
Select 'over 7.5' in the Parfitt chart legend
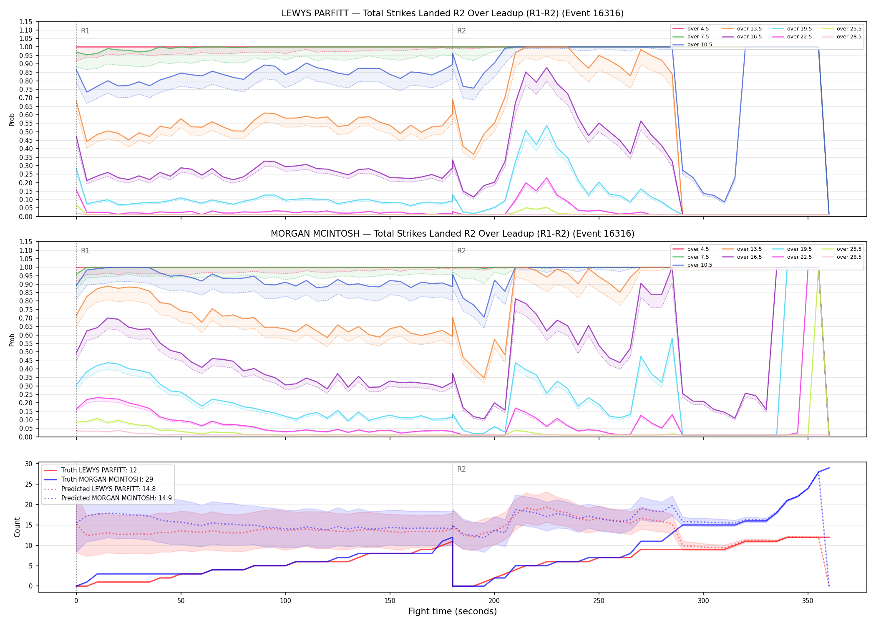pyautogui.click(x=691, y=37)
